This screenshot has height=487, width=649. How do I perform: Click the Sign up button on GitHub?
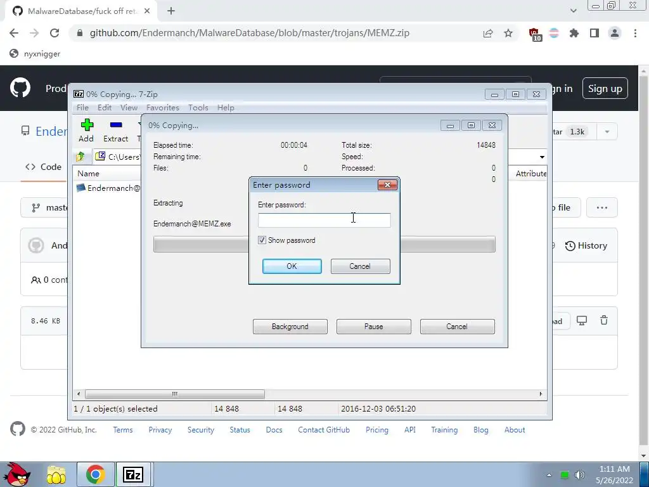tap(605, 88)
